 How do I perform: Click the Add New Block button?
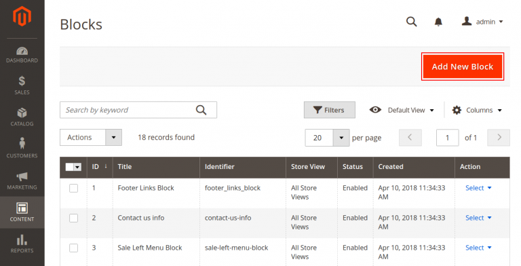tap(463, 66)
